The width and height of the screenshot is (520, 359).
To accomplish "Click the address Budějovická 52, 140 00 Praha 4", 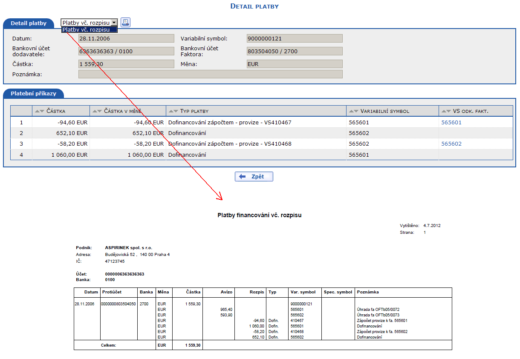I will (x=137, y=254).
